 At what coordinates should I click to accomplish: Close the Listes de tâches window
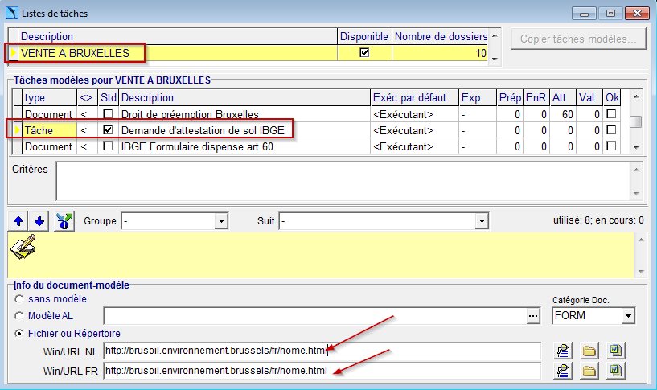[x=637, y=14]
